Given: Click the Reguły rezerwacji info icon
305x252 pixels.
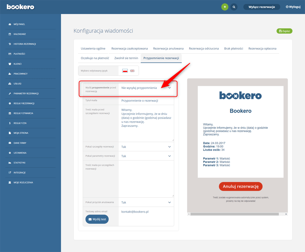Looking at the screenshot, I should point(10,103).
